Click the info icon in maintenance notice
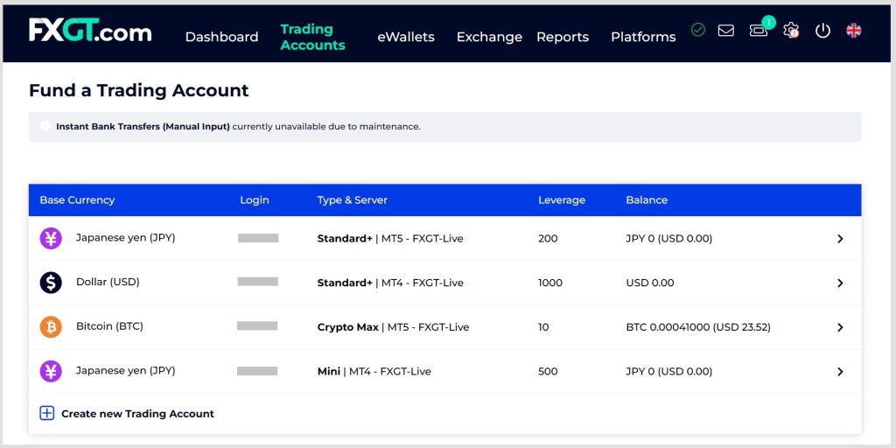The height and width of the screenshot is (448, 896). pos(45,127)
